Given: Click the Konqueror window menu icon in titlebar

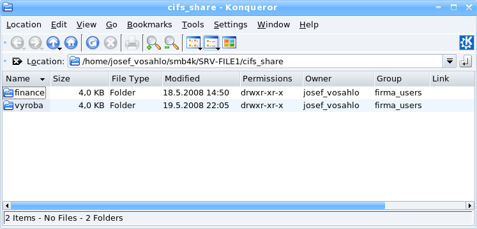Looking at the screenshot, I should 8,6.
